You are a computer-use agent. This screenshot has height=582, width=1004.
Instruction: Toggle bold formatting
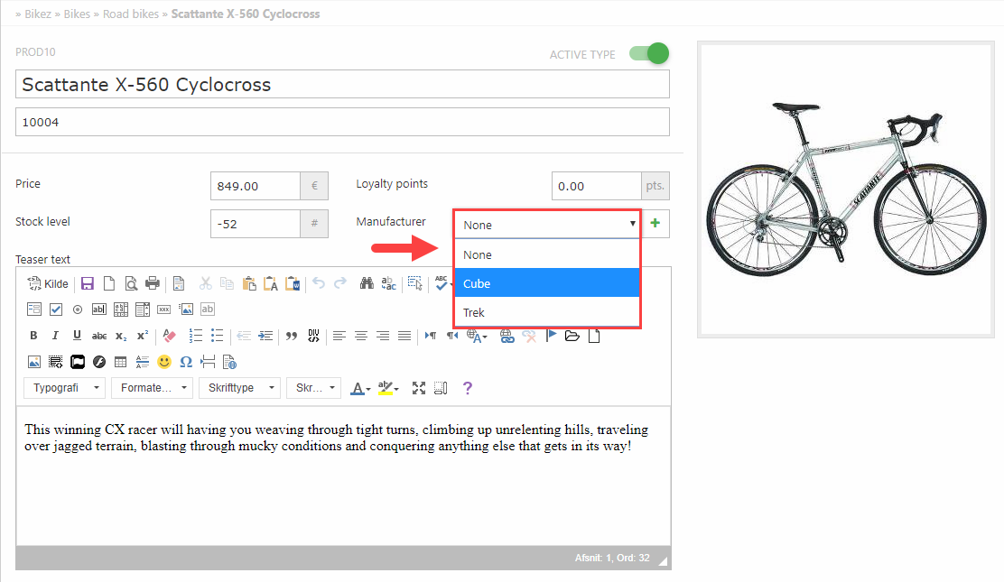point(33,336)
